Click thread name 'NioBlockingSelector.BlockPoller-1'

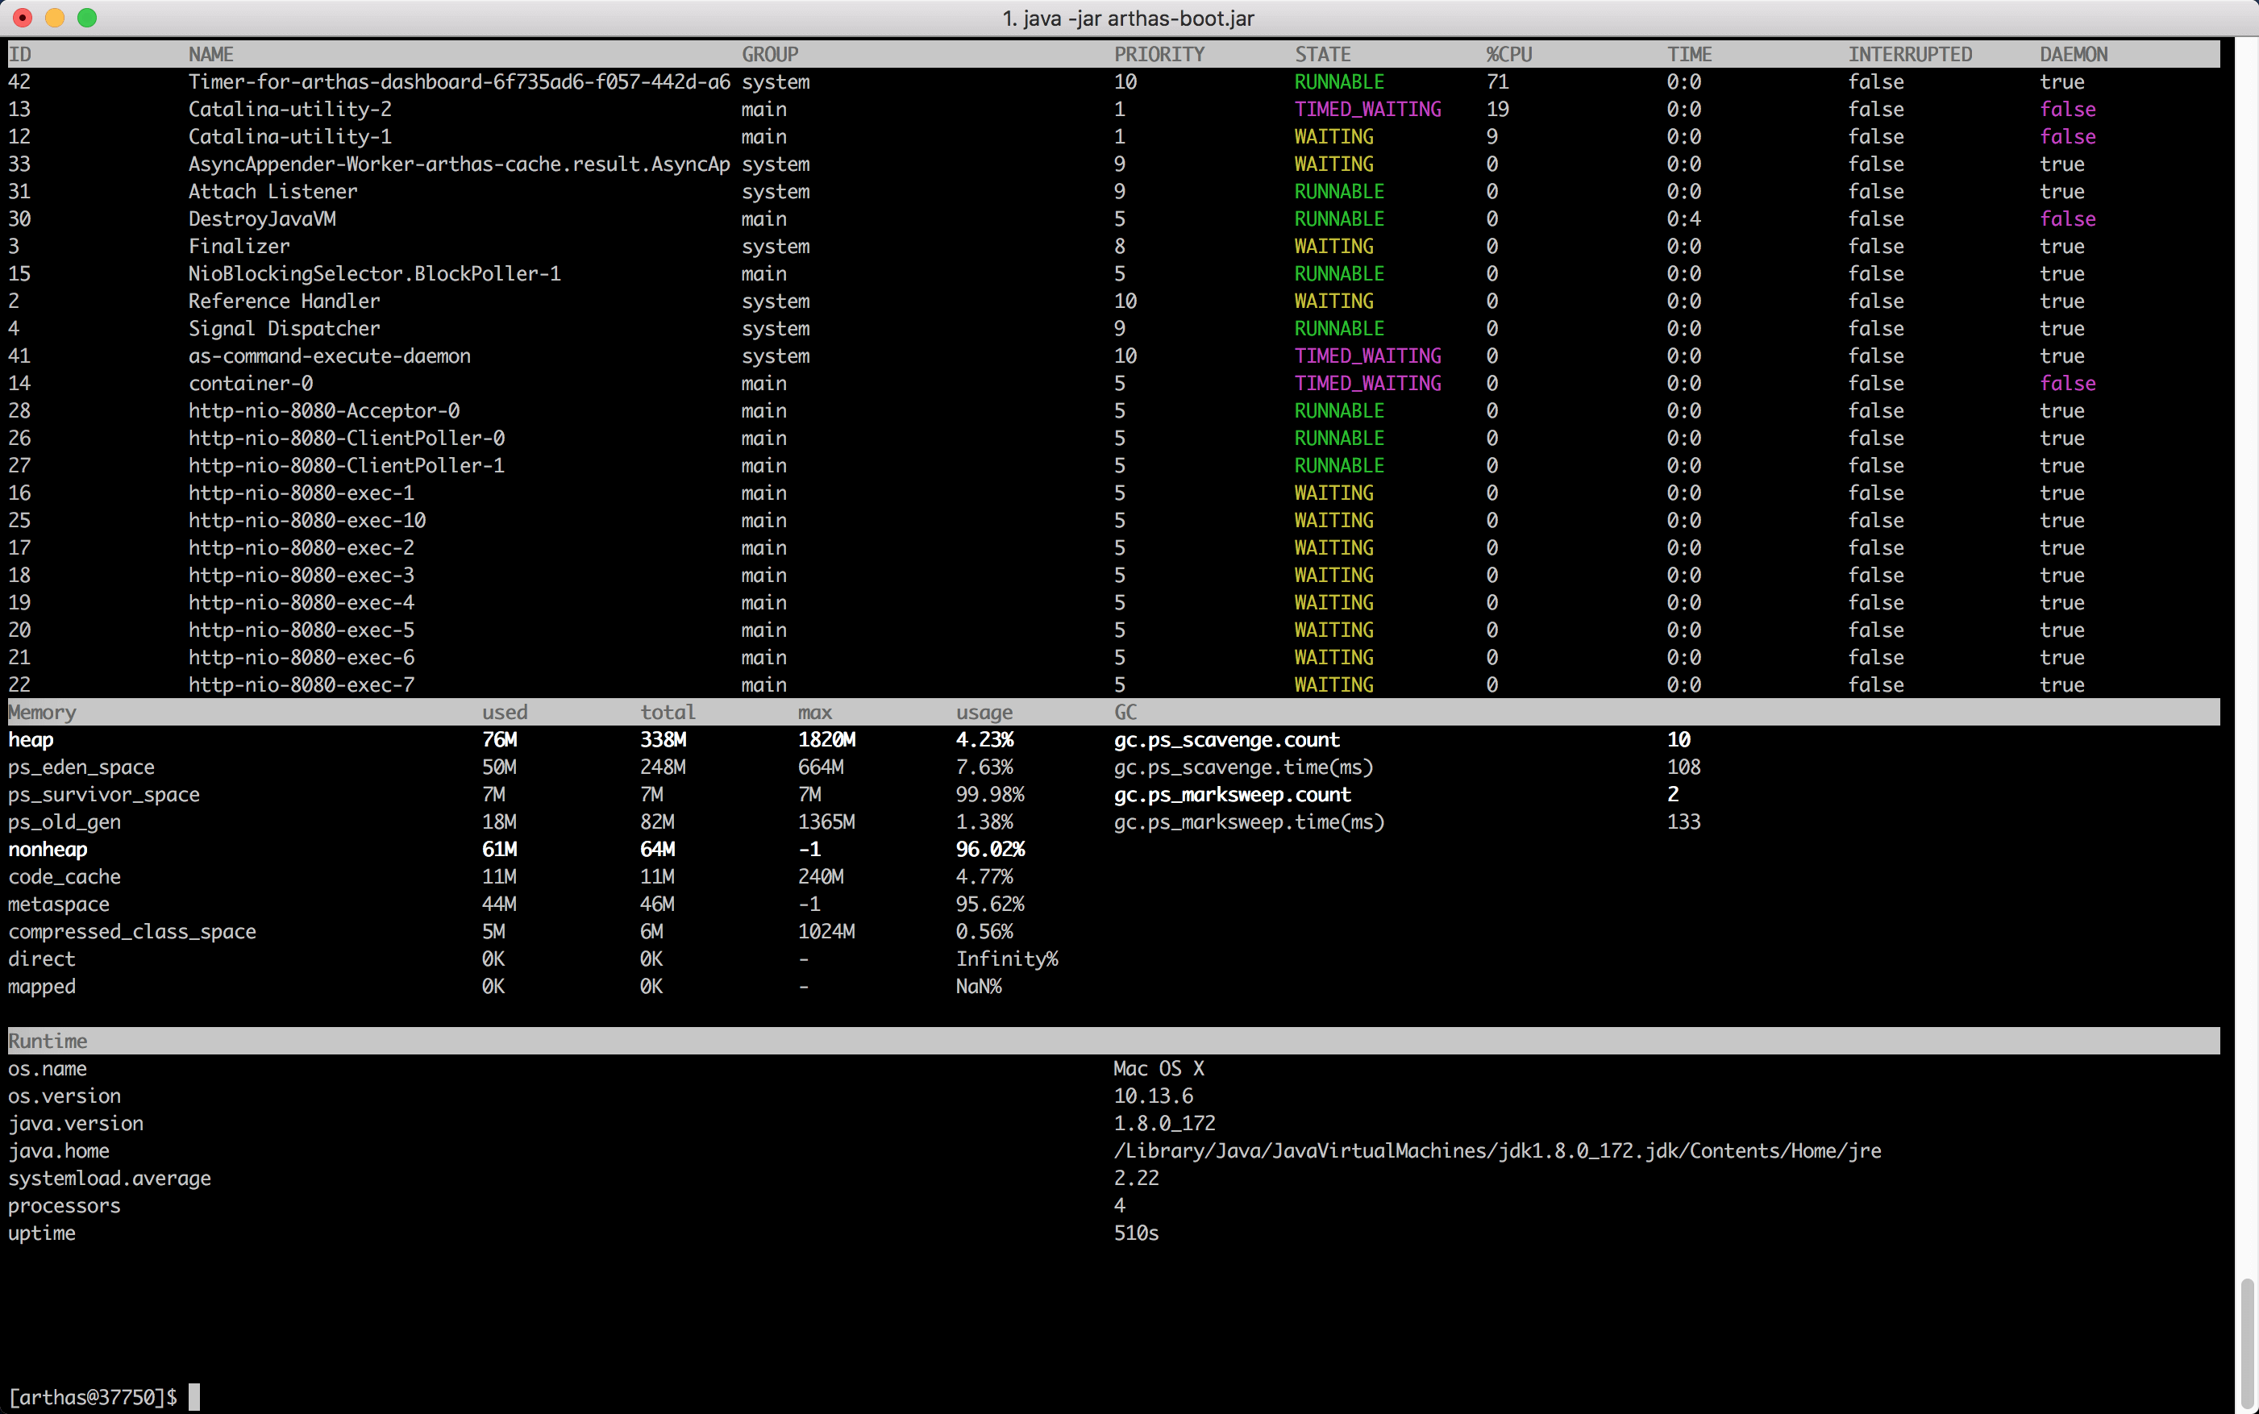pyautogui.click(x=374, y=274)
